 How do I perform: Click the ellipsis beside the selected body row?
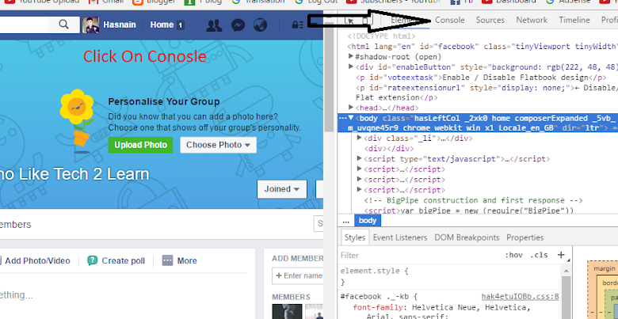(342, 118)
